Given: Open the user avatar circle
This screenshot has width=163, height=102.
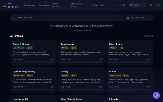Looking at the screenshot, I should click(x=158, y=5).
